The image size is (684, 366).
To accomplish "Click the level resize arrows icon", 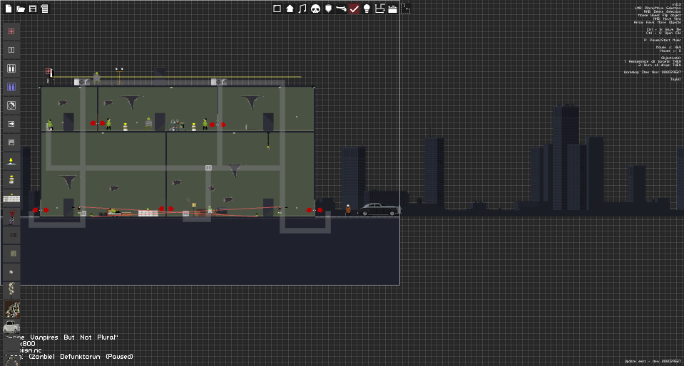I will [379, 9].
